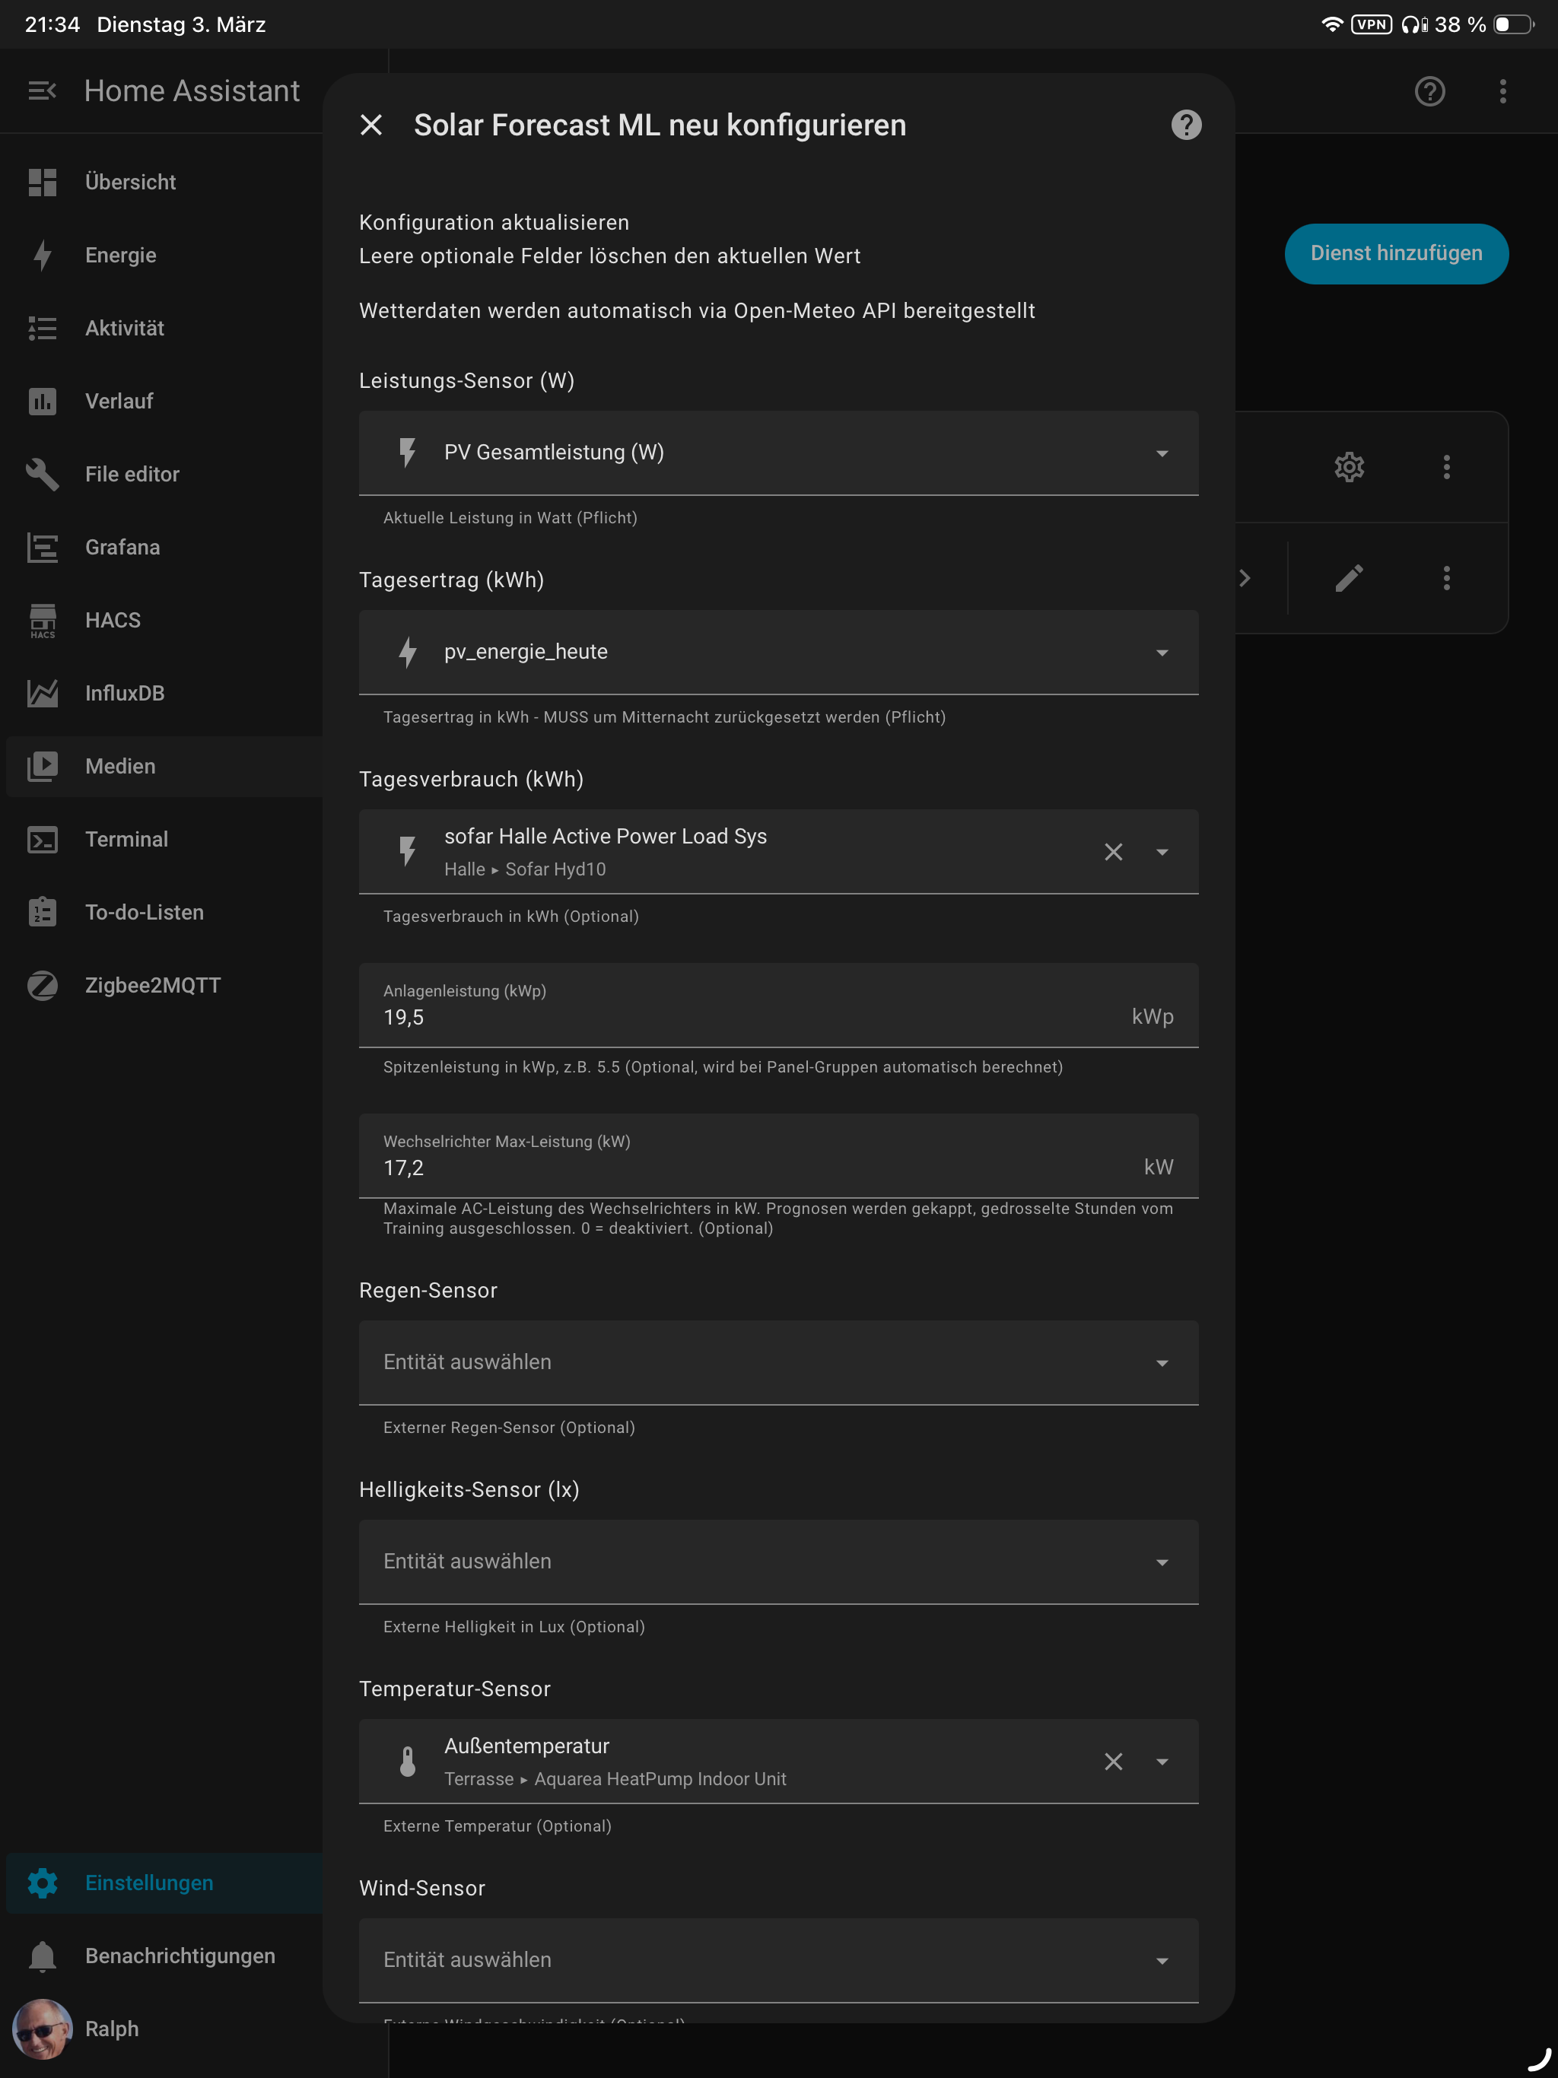Click the integration settings gear icon
Screen dimensions: 1558x2078
[1349, 467]
